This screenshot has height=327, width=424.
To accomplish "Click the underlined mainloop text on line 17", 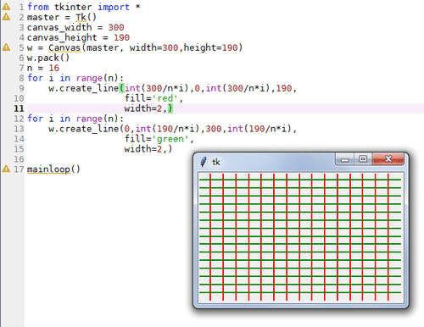I will tap(48, 169).
